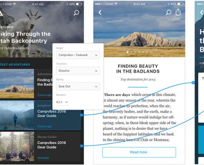Tap the back arrow on the Badlands article
This screenshot has height=165, width=204.
click(100, 13)
